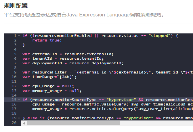Click line number 8 in the gutter
The width and height of the screenshot is (193, 132).
click(x=15, y=68)
